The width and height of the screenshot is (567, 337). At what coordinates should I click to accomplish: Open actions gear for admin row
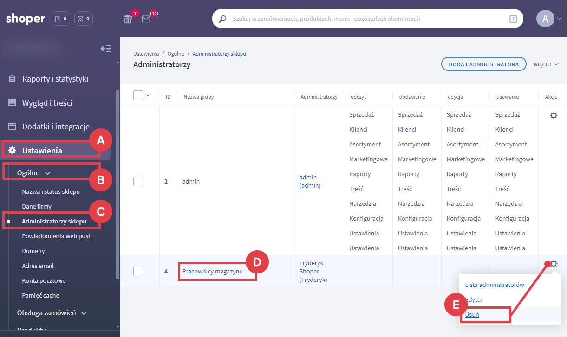coord(554,115)
